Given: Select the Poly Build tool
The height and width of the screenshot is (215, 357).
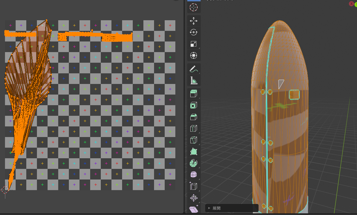Looking at the screenshot, I should pyautogui.click(x=194, y=151).
